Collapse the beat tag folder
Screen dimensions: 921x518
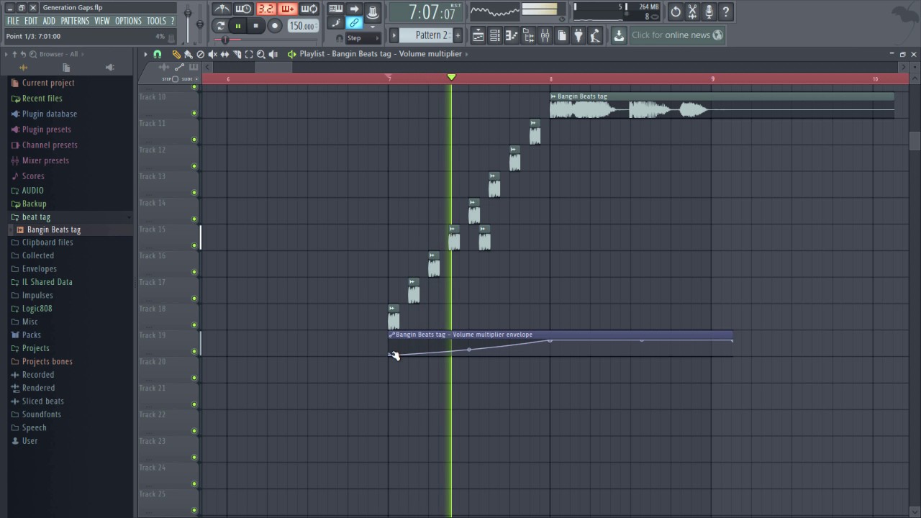click(x=36, y=217)
